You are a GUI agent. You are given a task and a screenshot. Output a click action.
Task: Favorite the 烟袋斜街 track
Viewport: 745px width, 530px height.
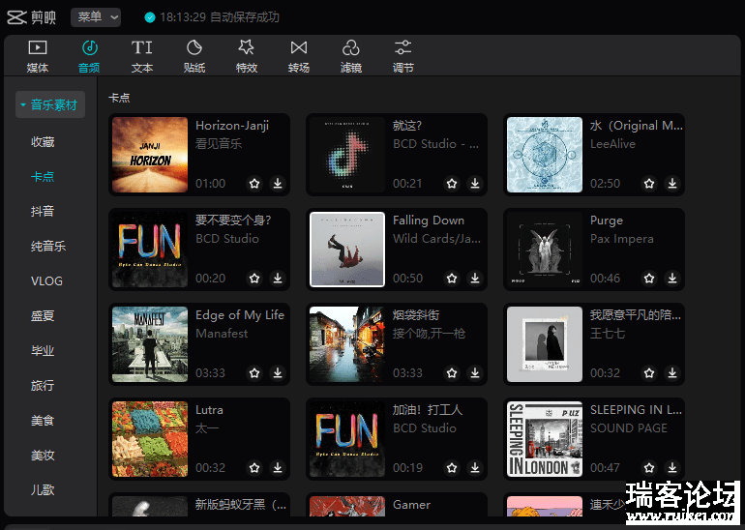click(x=452, y=372)
